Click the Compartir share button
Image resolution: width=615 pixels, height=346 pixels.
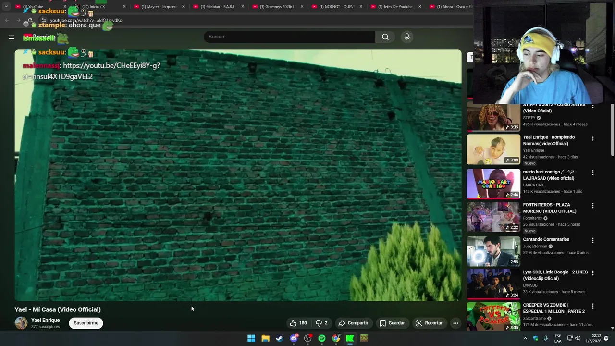pos(353,323)
